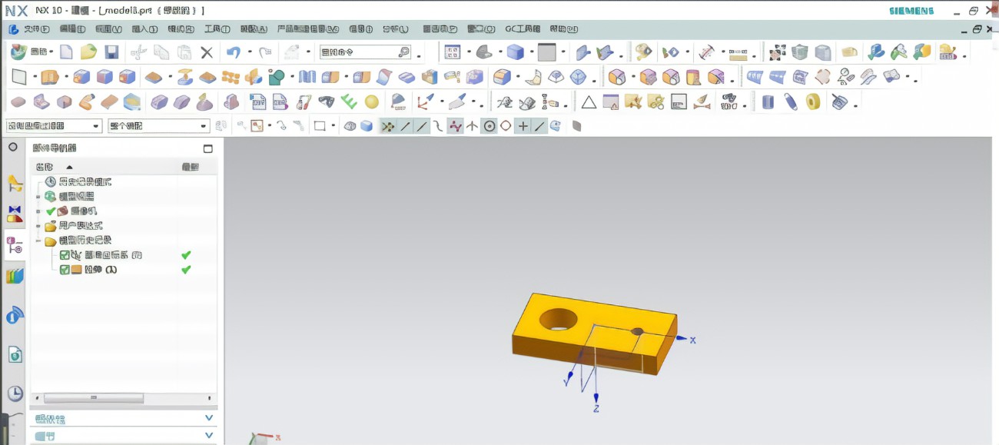The width and height of the screenshot is (999, 445).
Task: Select the yellow sphere icon in toolbar
Action: pos(372,101)
